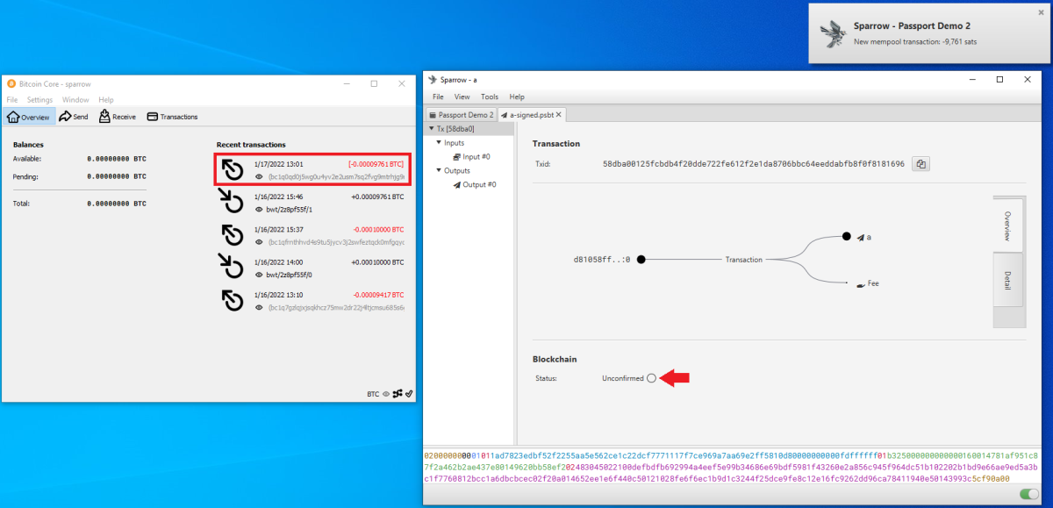Open the Sparrow new mempool transaction notification
This screenshot has height=508, width=1053.
click(928, 33)
